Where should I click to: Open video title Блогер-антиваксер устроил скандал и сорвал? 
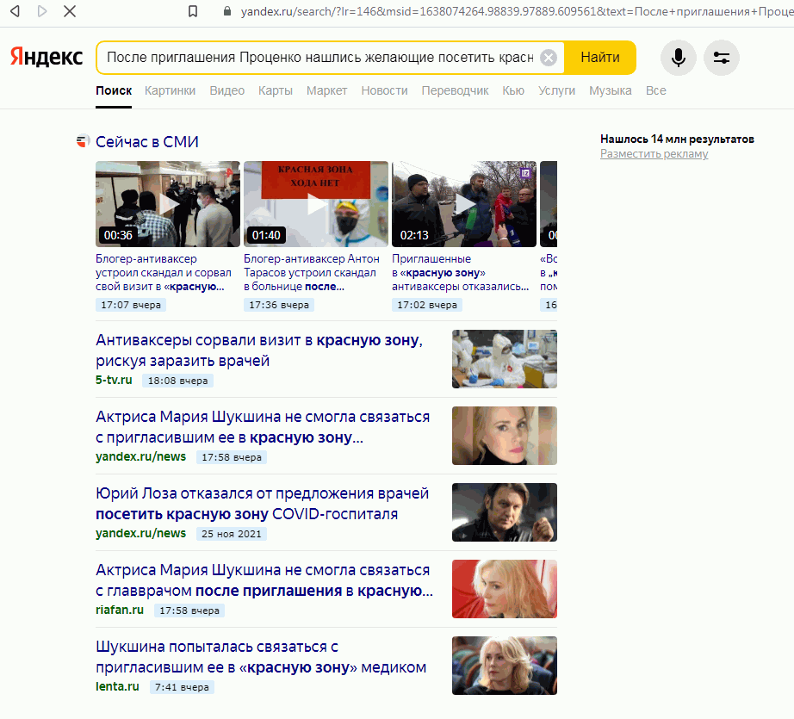click(x=164, y=272)
